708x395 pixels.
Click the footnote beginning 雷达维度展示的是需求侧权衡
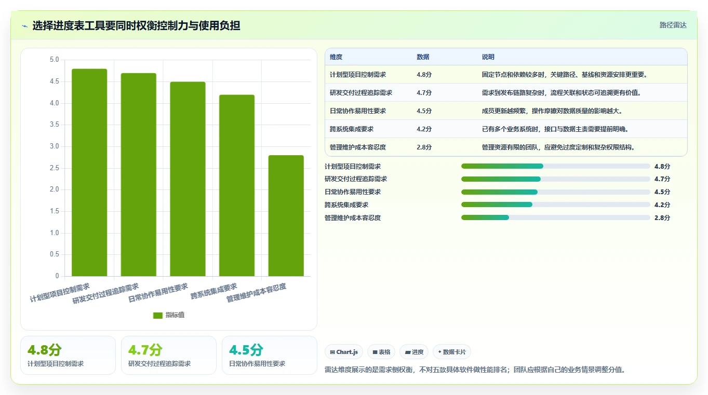tap(475, 370)
